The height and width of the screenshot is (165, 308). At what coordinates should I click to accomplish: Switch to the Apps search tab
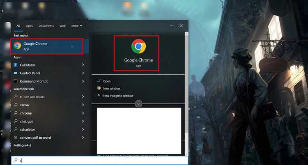tap(29, 26)
